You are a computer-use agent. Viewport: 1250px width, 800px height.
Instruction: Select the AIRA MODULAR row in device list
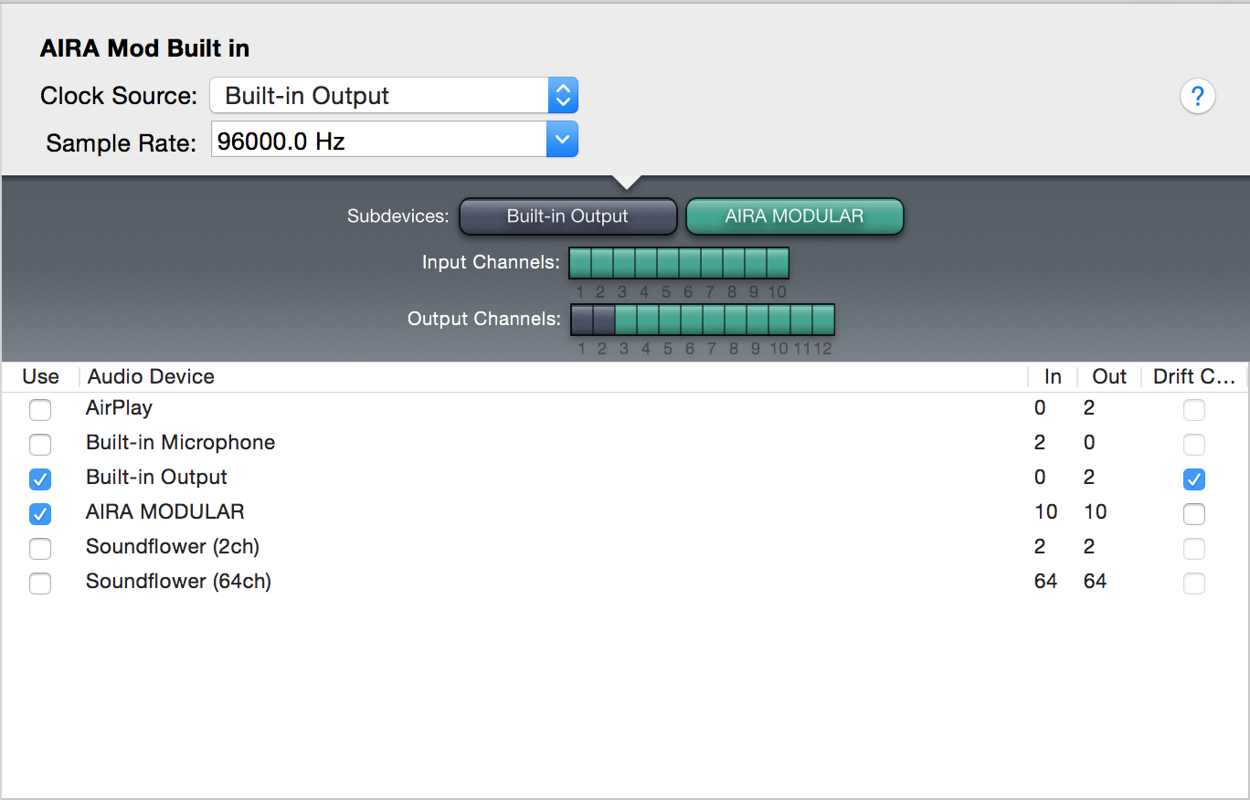click(624, 512)
